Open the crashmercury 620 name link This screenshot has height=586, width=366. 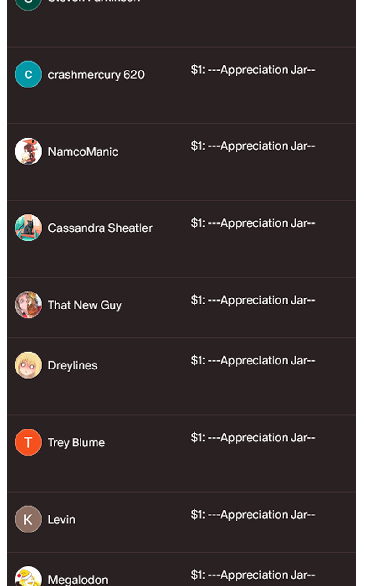tap(96, 75)
